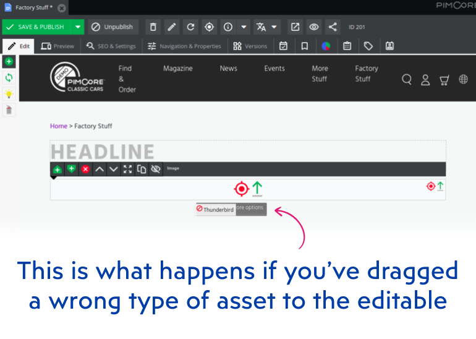Click the shopping cart icon in site header
The image size is (476, 339).
coord(444,80)
